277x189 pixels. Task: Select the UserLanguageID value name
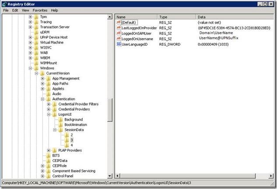135,44
